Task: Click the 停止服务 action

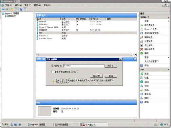Action: pos(148,45)
